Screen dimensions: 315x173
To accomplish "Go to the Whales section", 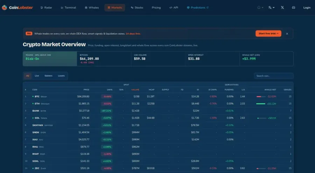I will (x=92, y=8).
